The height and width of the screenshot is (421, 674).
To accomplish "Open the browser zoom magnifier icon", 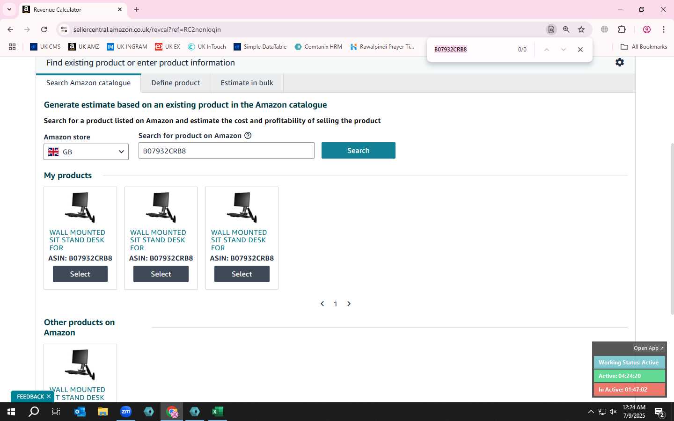I will pos(566,29).
